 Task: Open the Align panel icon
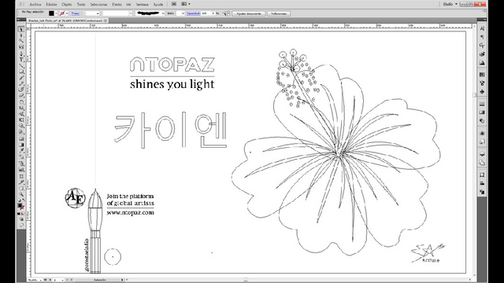tap(482, 183)
